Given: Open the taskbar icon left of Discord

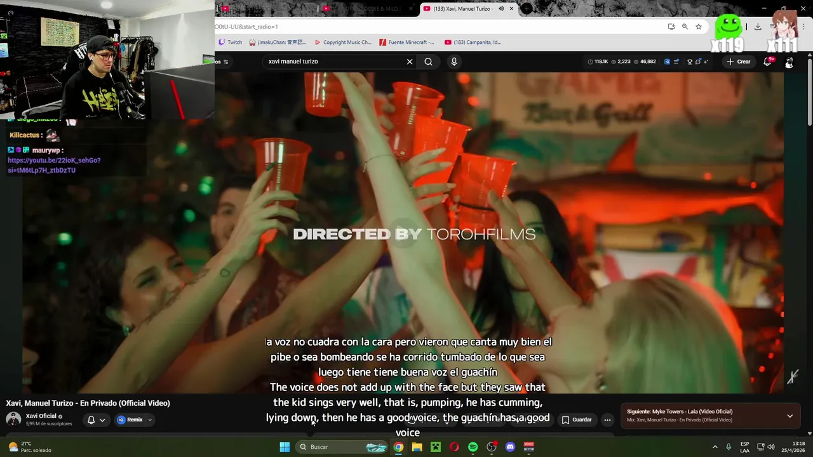Looking at the screenshot, I should pyautogui.click(x=492, y=447).
